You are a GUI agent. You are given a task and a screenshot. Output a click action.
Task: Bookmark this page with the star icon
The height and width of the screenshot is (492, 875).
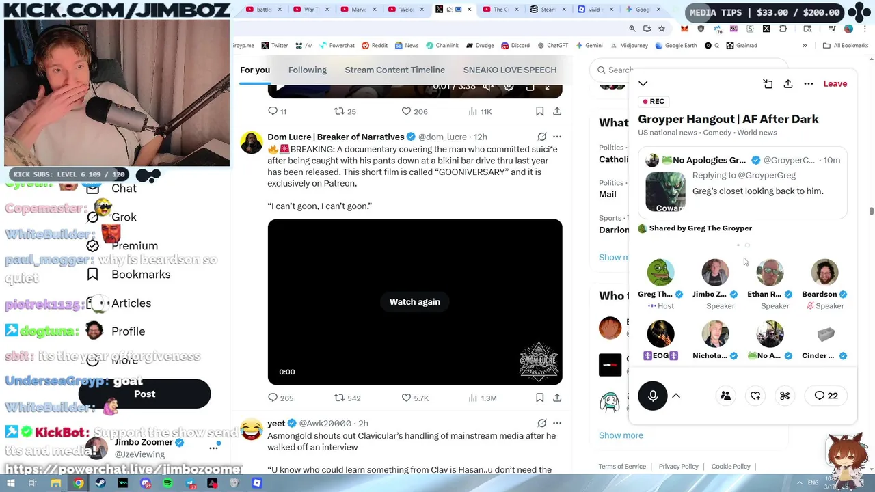point(662,29)
